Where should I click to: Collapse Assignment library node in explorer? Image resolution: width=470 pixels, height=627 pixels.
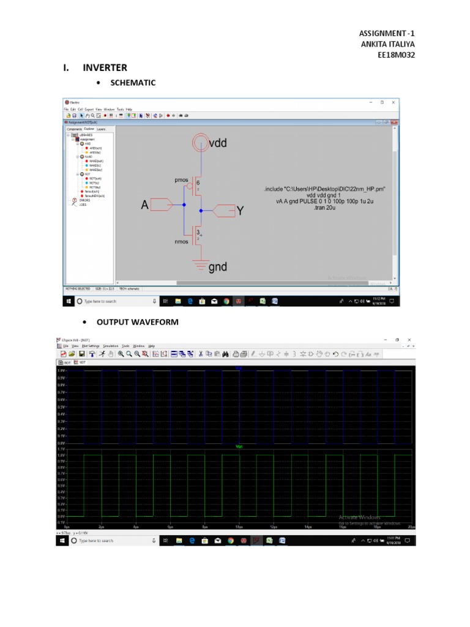(x=73, y=139)
